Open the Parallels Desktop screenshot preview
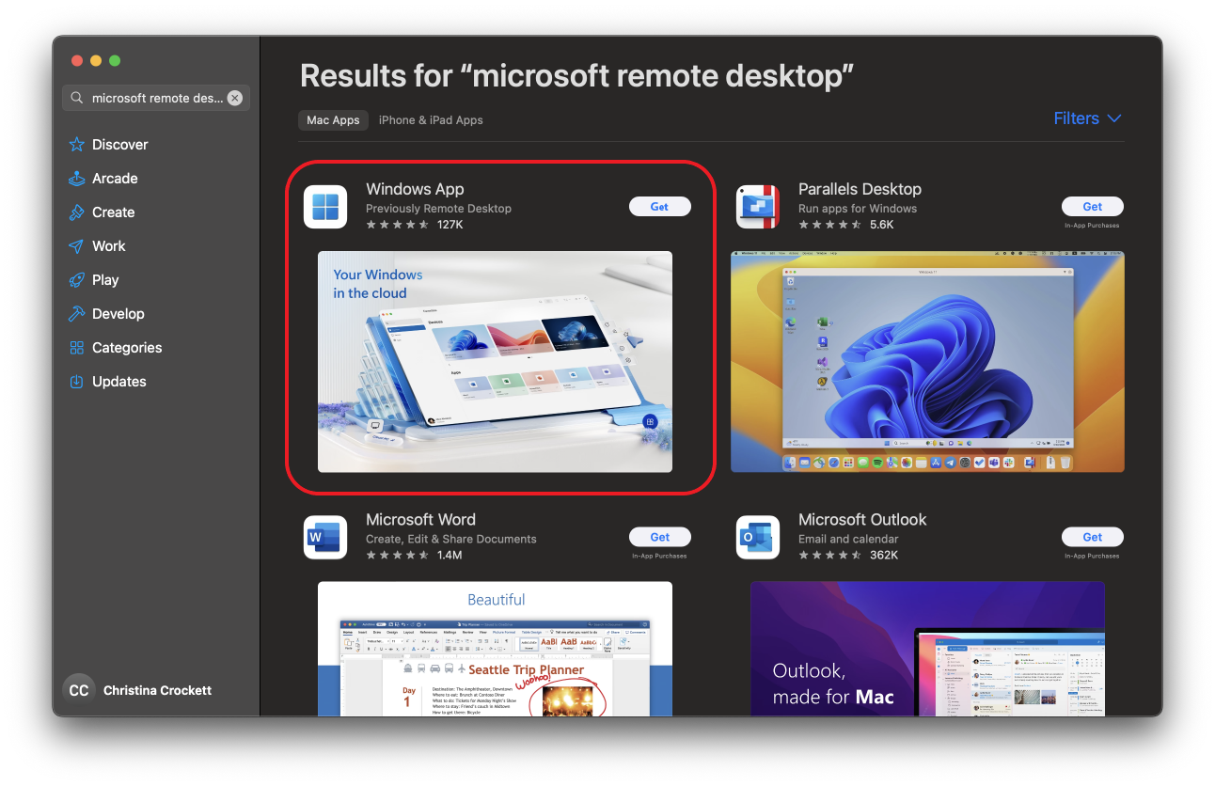Screen dimensions: 1215x786 (927, 361)
